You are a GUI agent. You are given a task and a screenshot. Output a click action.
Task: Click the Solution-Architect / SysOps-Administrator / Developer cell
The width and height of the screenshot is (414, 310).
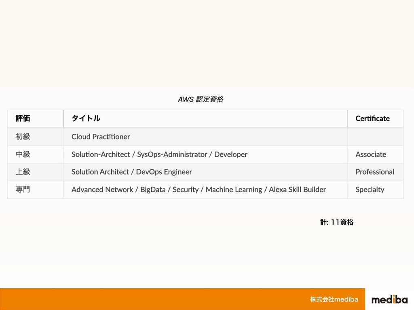pos(205,154)
